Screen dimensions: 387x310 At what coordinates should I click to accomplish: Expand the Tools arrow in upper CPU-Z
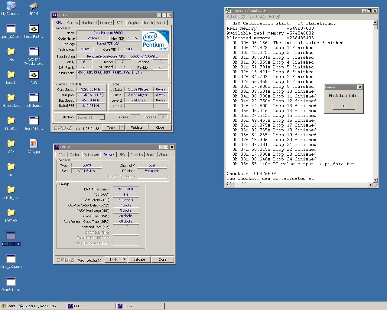(x=122, y=127)
